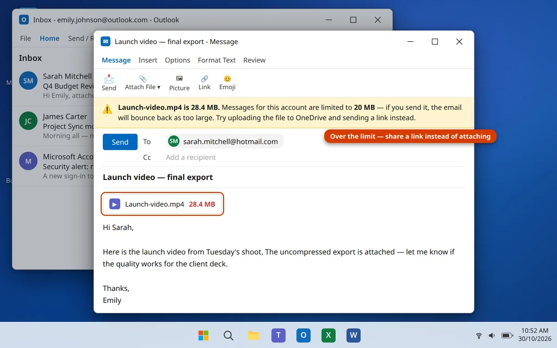Maximize the Launch video message window
The image size is (557, 348).
(x=435, y=41)
